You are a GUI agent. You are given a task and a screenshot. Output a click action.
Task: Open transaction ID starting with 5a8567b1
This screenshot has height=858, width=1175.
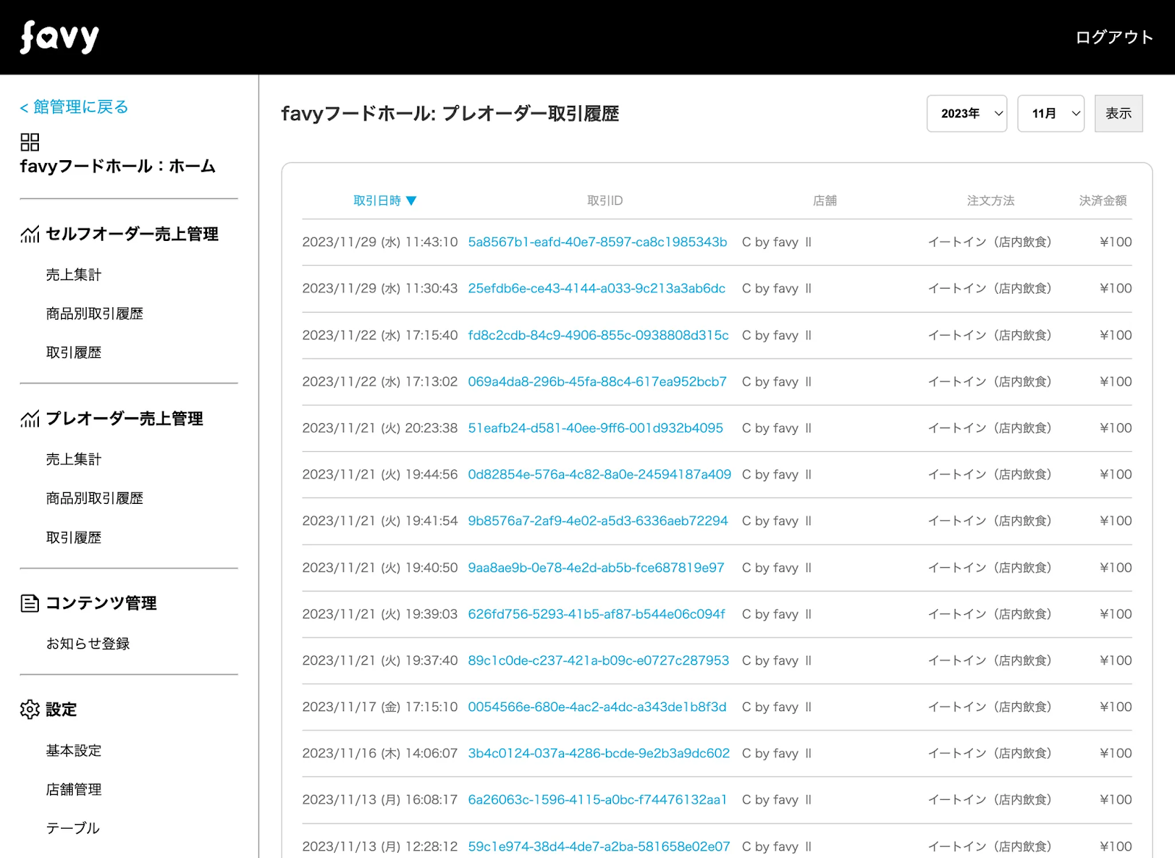(x=597, y=242)
